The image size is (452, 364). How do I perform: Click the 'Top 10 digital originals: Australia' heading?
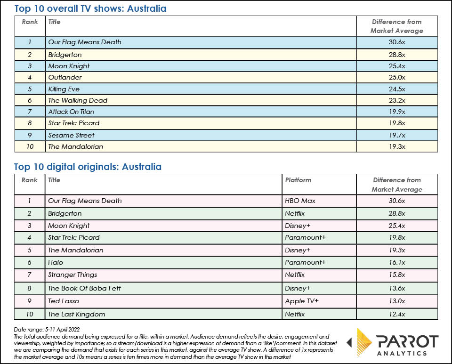point(88,167)
